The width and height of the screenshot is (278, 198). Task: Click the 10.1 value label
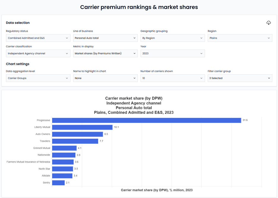click(116, 127)
